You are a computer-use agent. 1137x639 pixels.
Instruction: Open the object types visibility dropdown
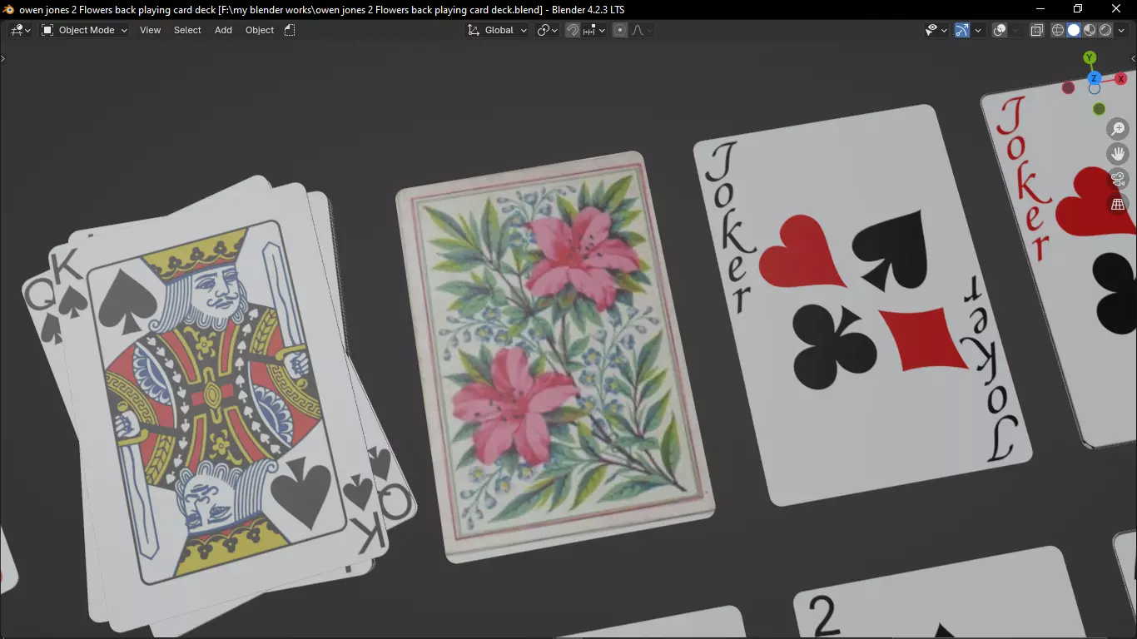point(936,30)
